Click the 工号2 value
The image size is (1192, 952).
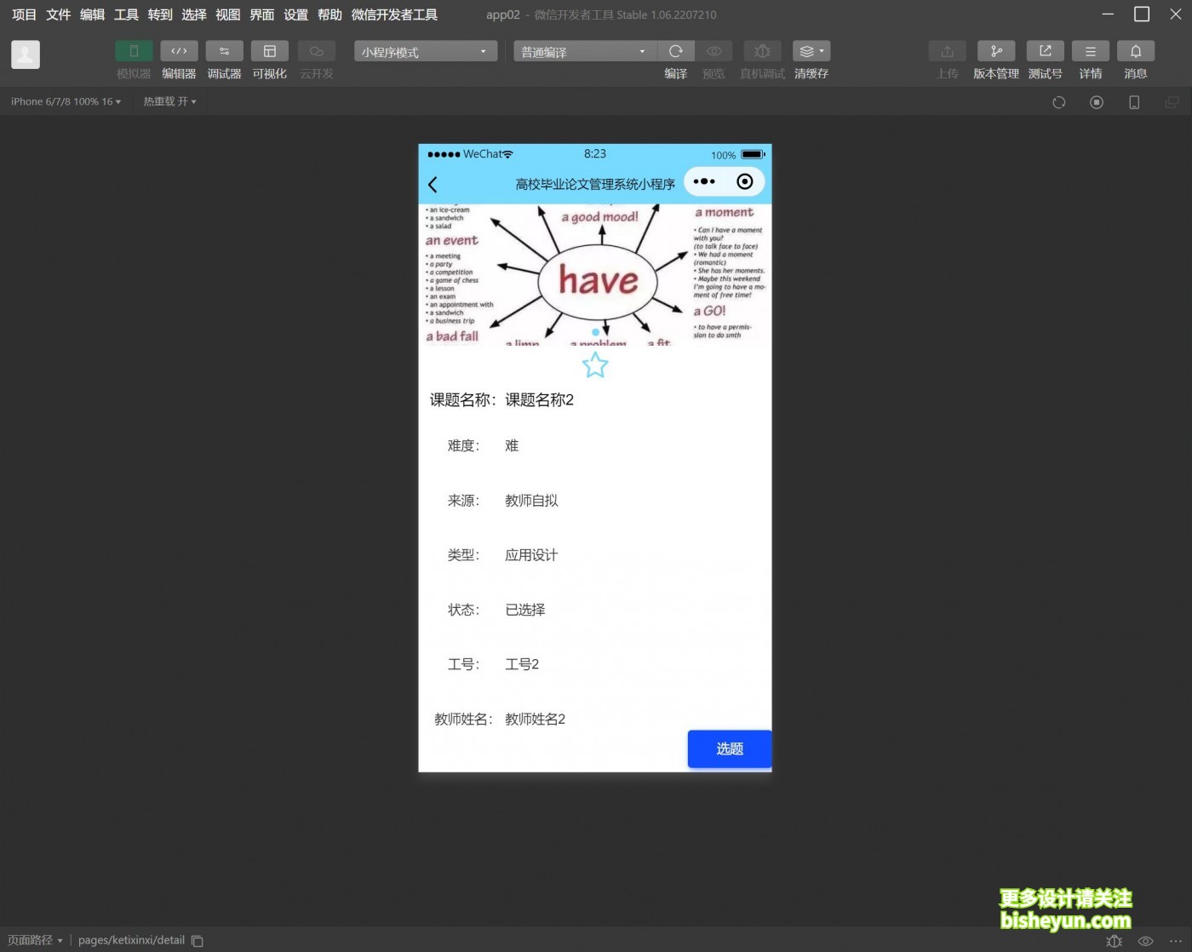[x=522, y=664]
